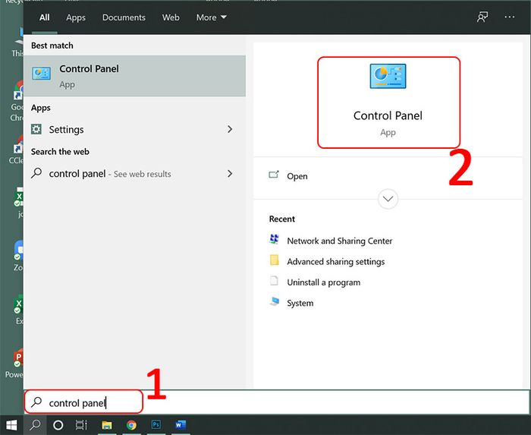The width and height of the screenshot is (531, 435).
Task: Click the Control Panel title in preview
Action: [x=388, y=116]
